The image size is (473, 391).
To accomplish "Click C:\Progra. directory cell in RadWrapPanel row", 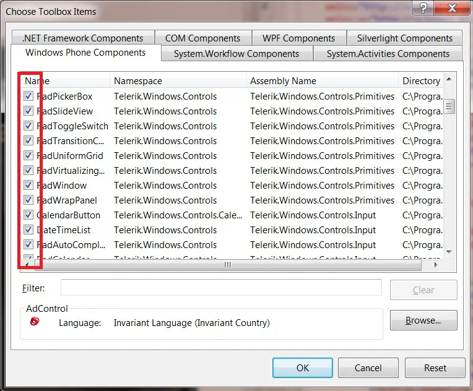I will (422, 200).
